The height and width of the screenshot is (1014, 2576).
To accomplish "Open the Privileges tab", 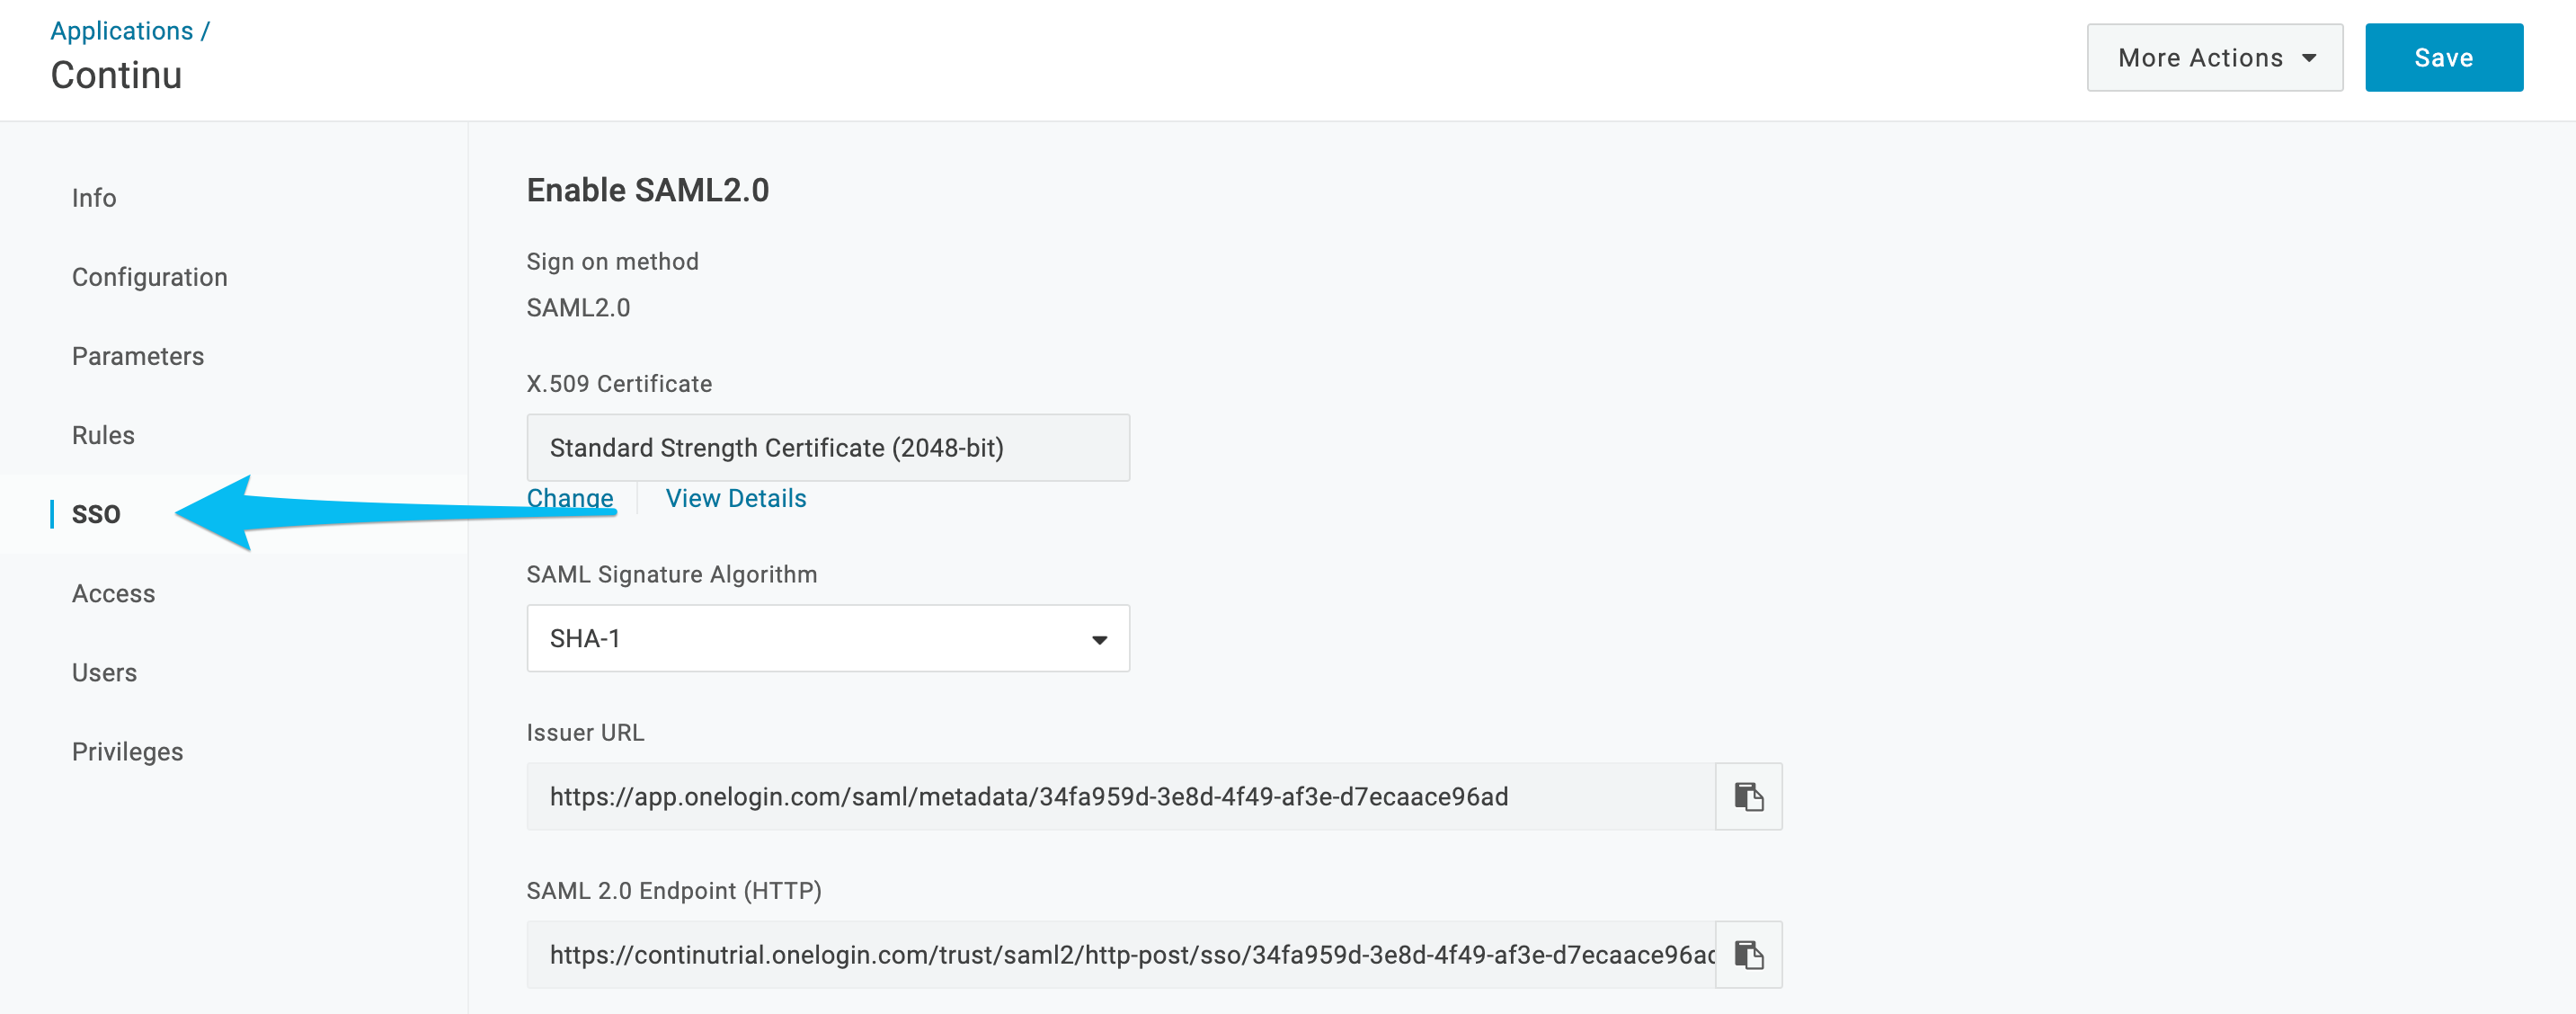I will pyautogui.click(x=128, y=751).
